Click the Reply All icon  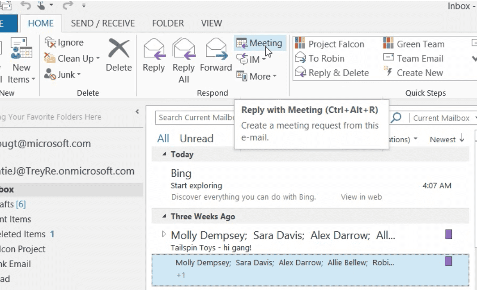[x=183, y=49]
